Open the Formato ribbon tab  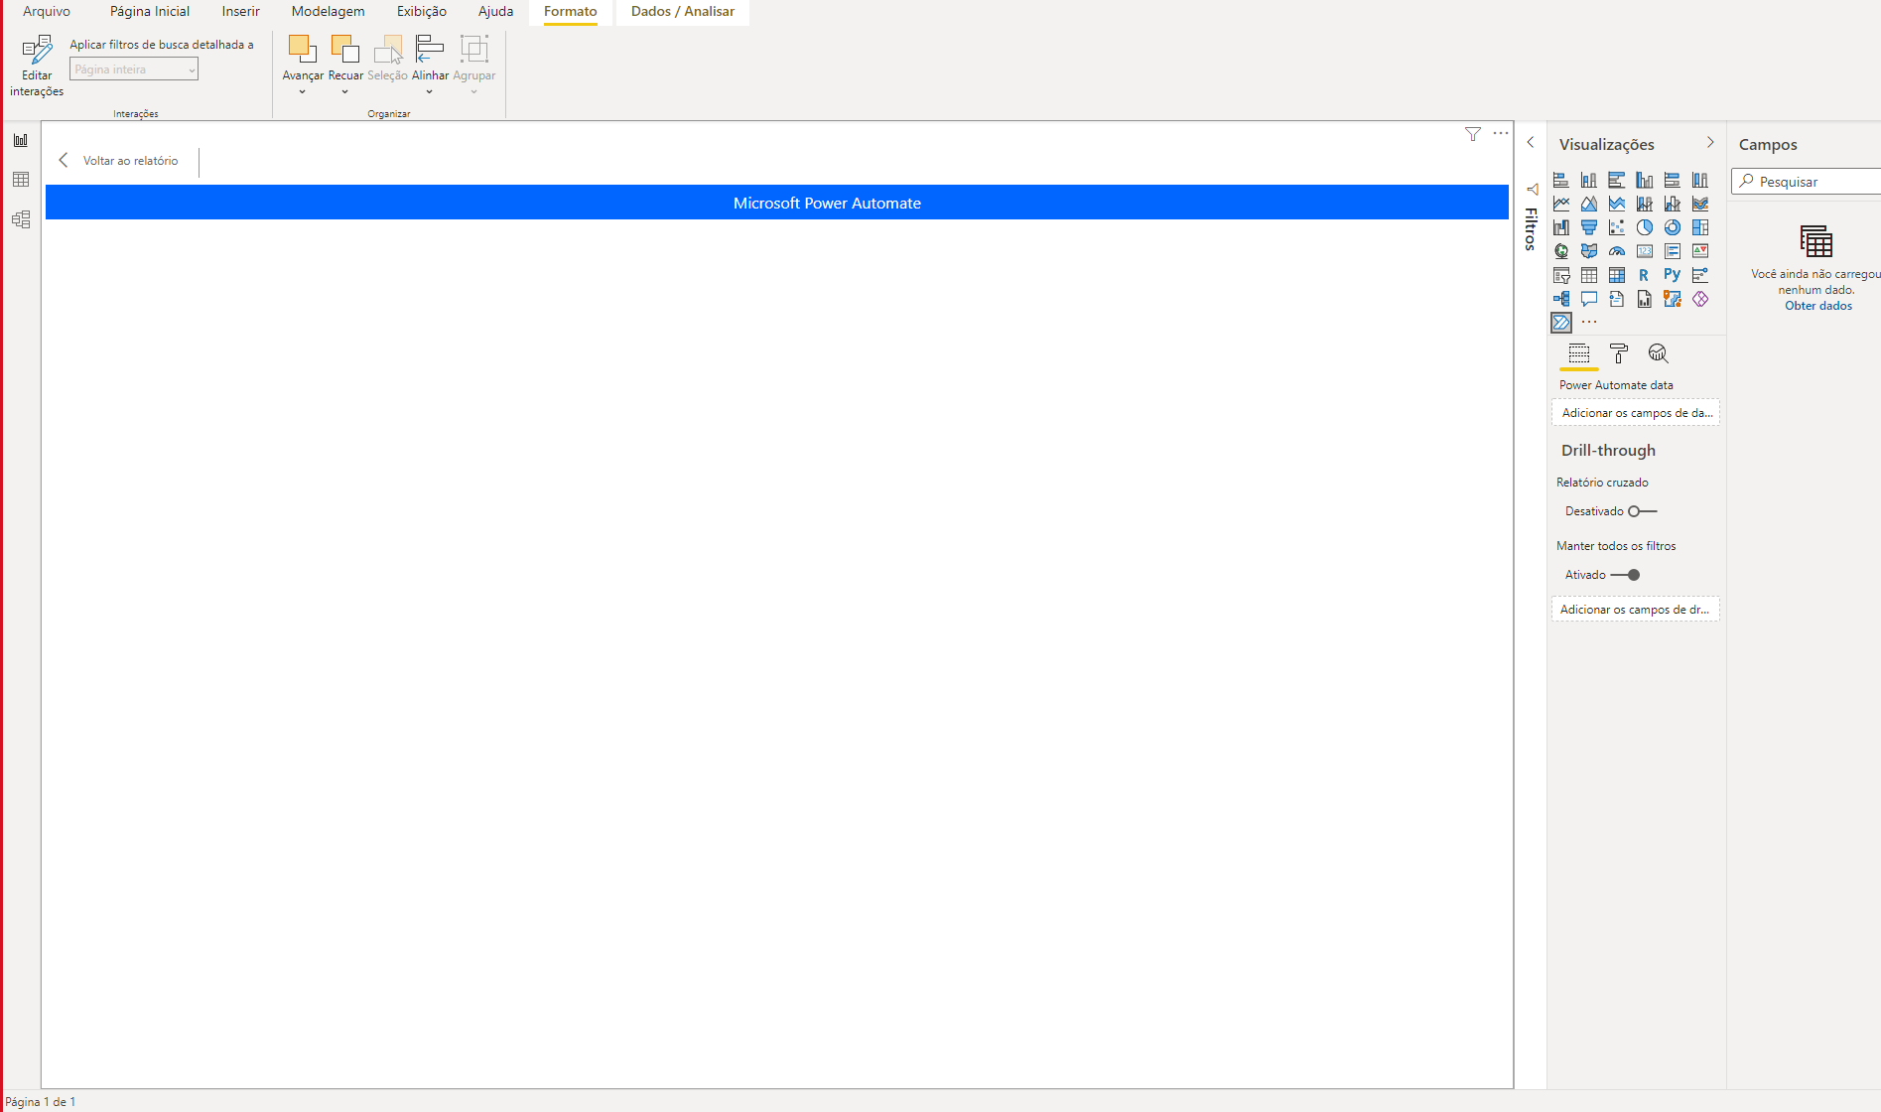point(571,11)
